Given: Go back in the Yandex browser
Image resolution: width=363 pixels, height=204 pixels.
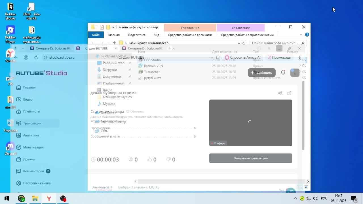Looking at the screenshot, I should tap(16, 57).
